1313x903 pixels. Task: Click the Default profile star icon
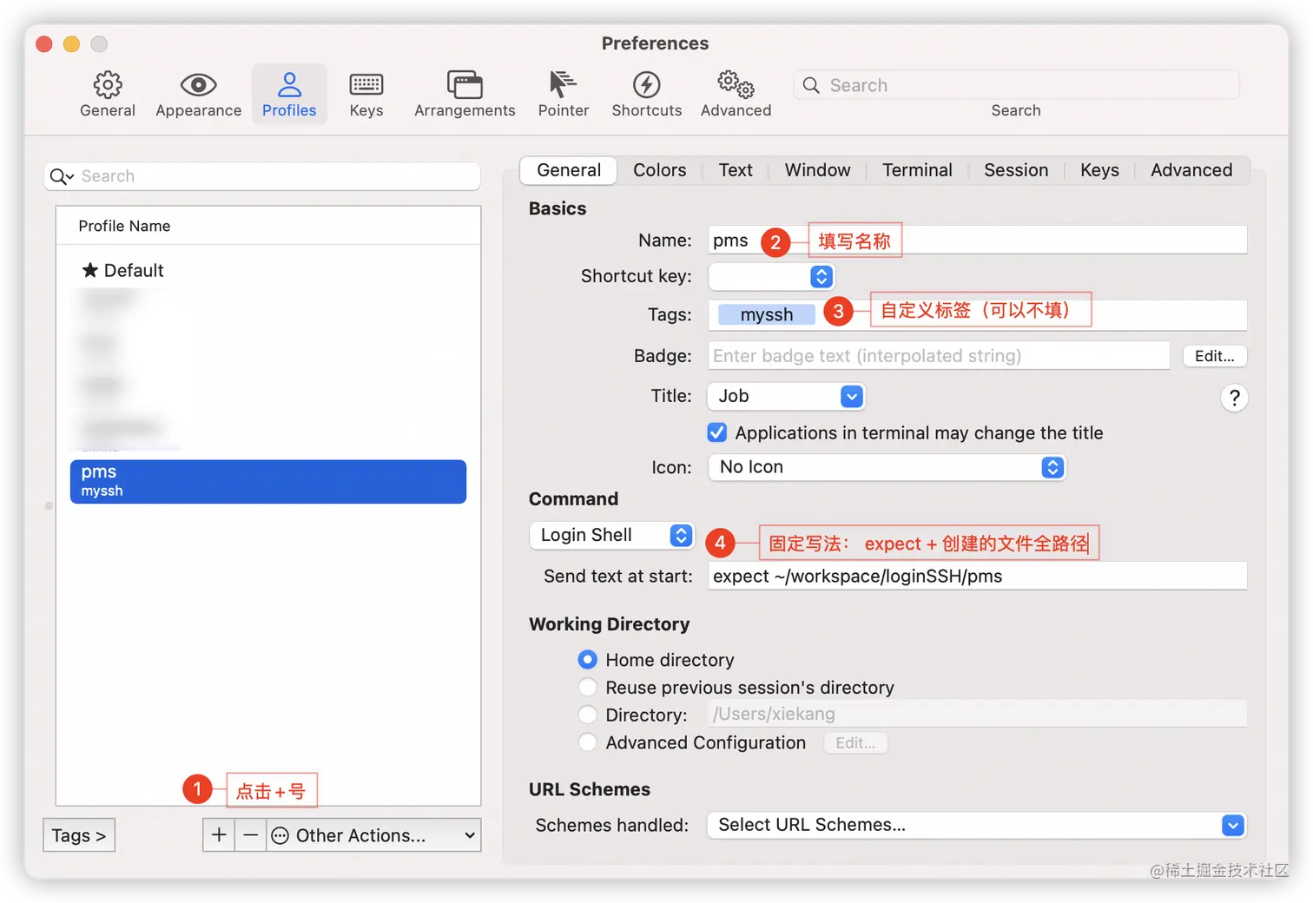pos(89,270)
